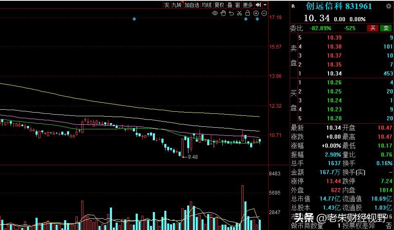Select buy level 4 price 10.23
394x230 pixels.
pos(334,109)
